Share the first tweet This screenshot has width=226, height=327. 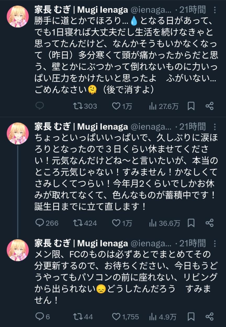point(210,106)
